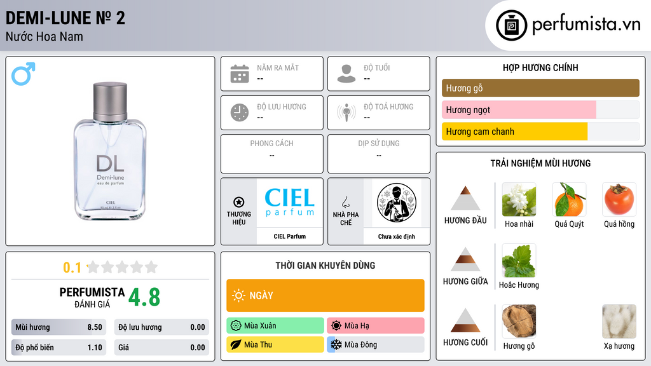Click the pink Hương ngọt accord bar
This screenshot has width=651, height=366.
519,109
